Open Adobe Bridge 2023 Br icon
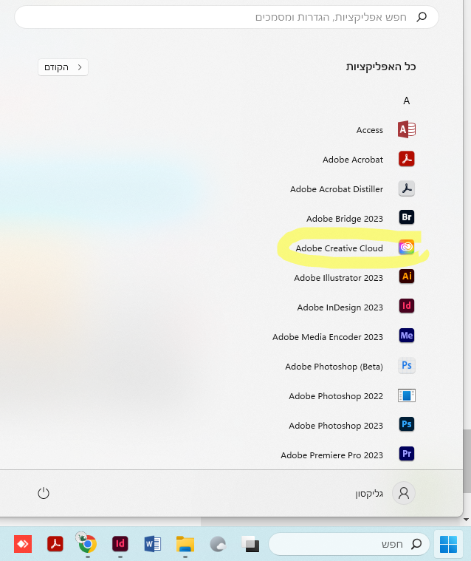The width and height of the screenshot is (471, 561). click(x=407, y=217)
